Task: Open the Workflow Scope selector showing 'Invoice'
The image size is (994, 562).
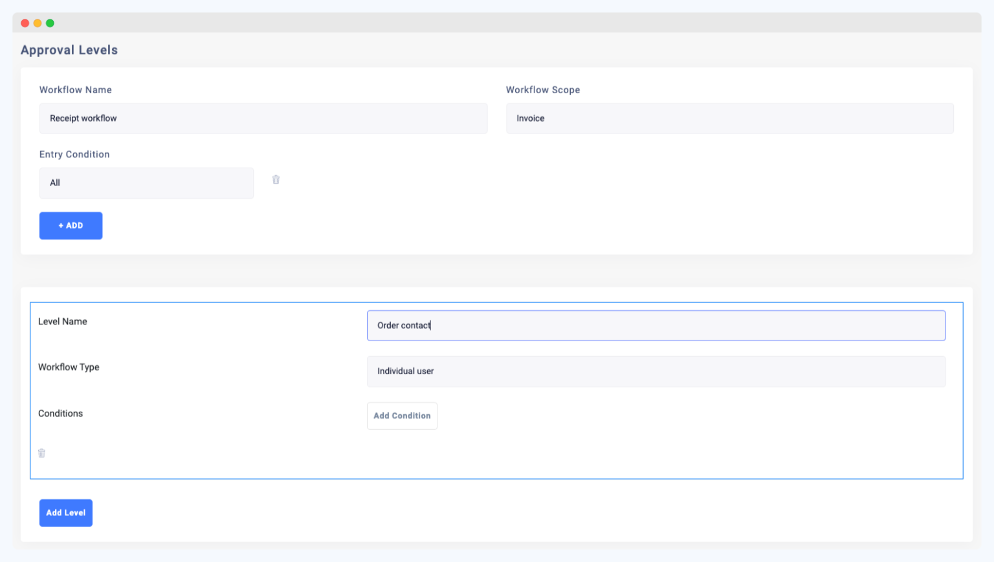Action: pyautogui.click(x=730, y=118)
